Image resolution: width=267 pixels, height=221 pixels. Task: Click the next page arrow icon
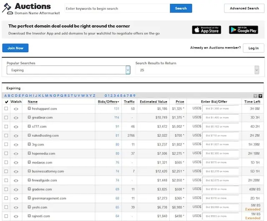click(260, 96)
